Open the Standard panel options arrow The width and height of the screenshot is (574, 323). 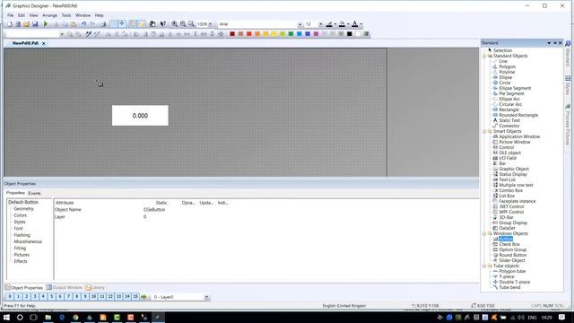click(x=549, y=43)
